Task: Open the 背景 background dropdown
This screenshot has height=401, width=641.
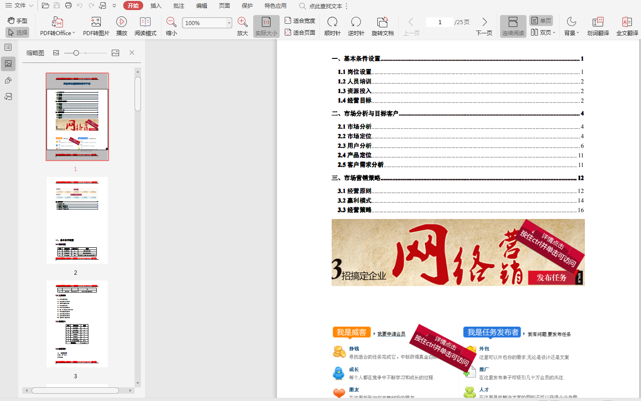Action: coord(572,26)
